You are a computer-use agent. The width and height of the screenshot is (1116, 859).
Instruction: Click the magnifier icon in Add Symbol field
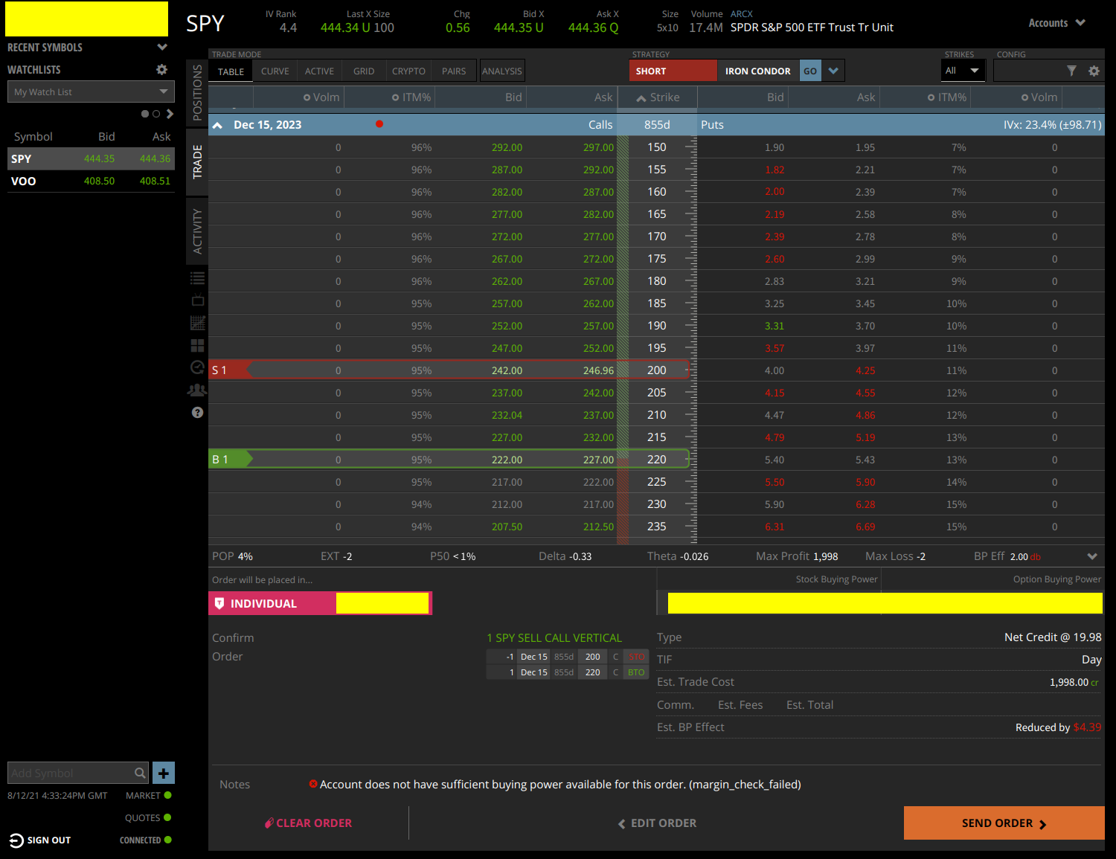140,773
